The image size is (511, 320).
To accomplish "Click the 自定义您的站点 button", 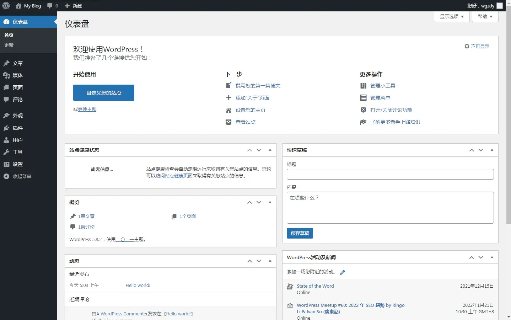I will coord(104,93).
